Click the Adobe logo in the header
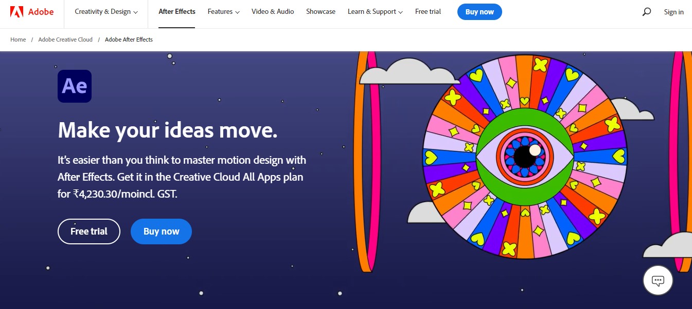The image size is (692, 309). point(32,11)
